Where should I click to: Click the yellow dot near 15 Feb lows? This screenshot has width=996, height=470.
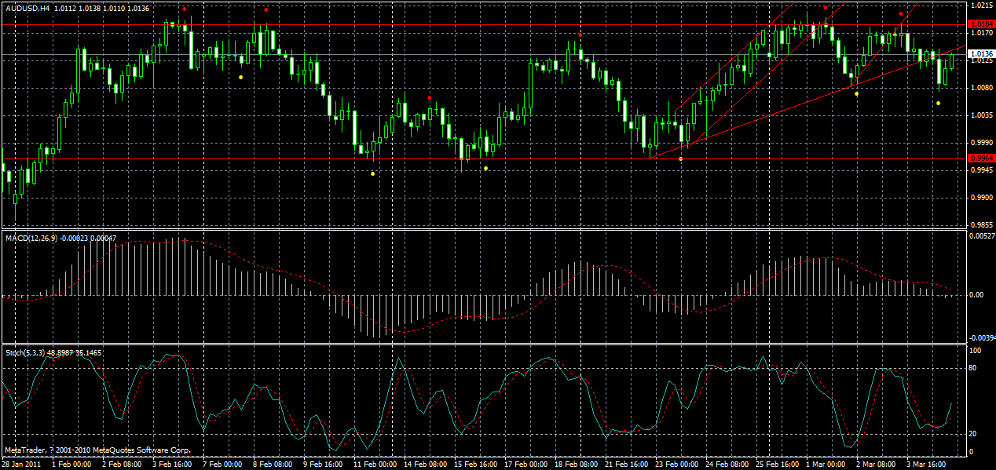[x=485, y=168]
